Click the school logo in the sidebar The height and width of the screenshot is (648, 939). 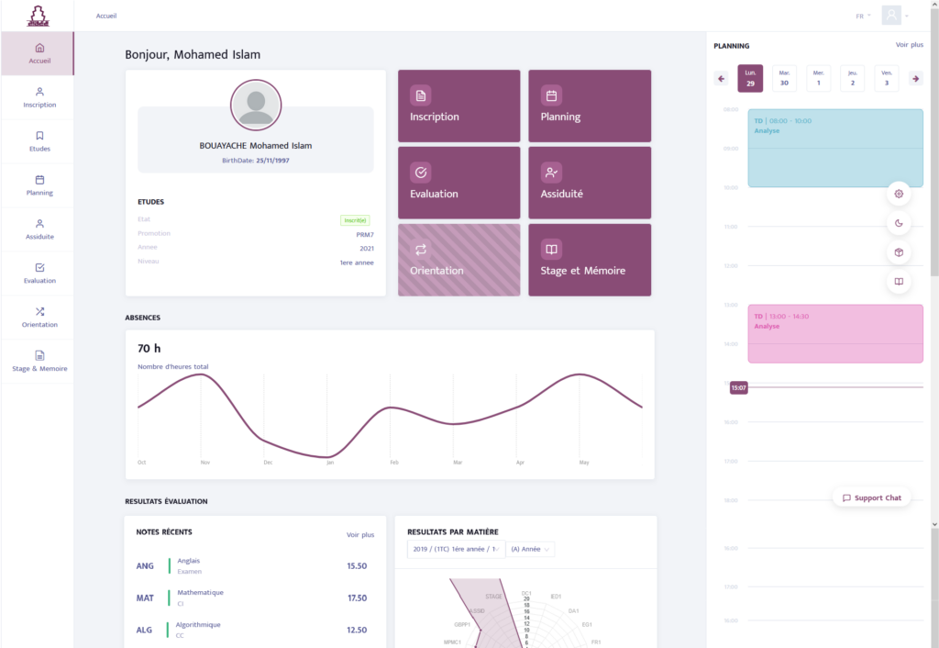click(38, 16)
